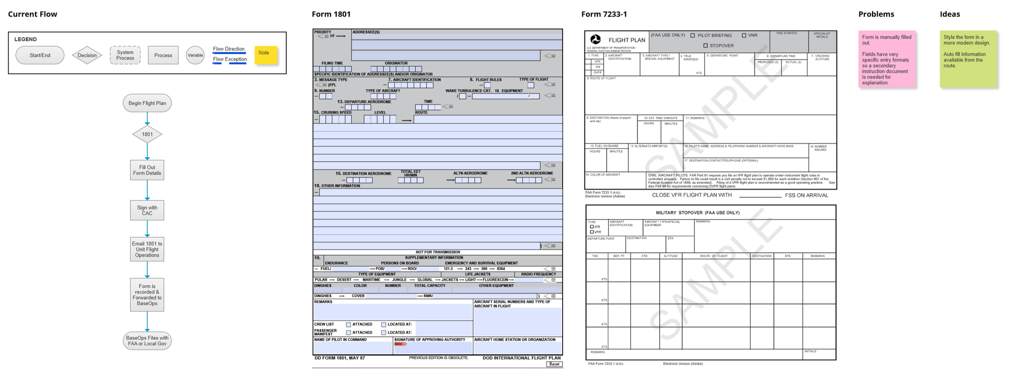Check the VNR checkbox on Form 7233-1

tap(744, 35)
